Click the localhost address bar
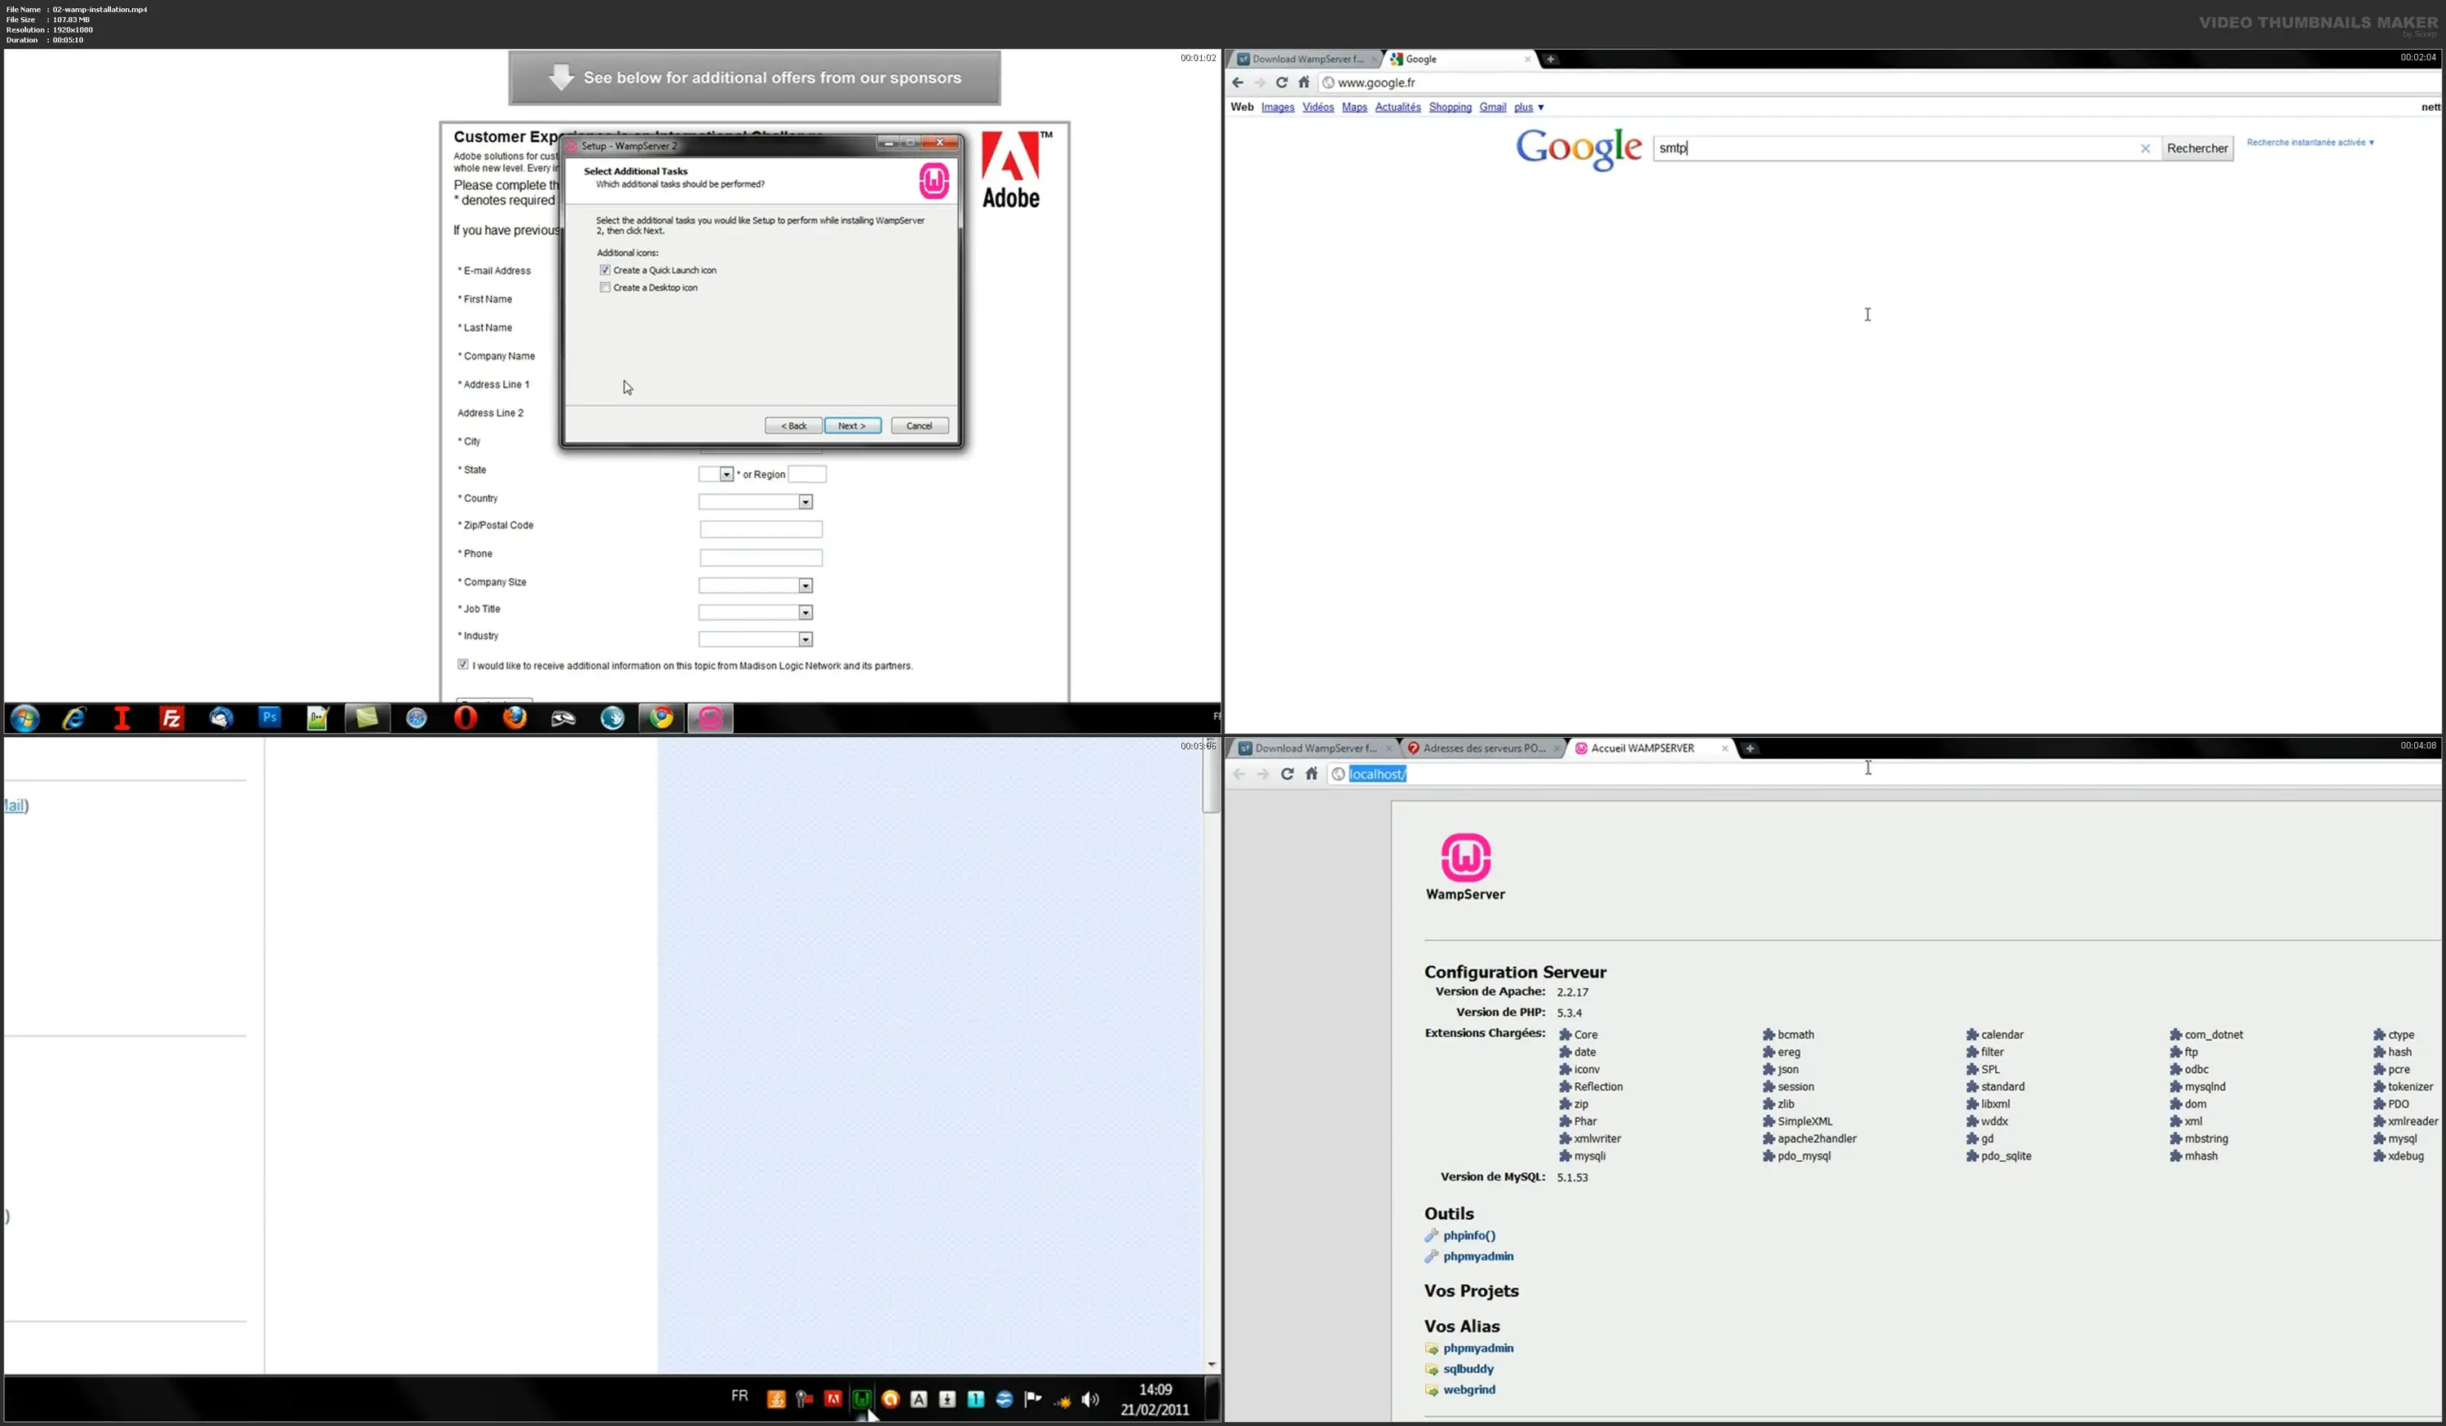Screen dimensions: 2446x1426 [x=1883, y=774]
